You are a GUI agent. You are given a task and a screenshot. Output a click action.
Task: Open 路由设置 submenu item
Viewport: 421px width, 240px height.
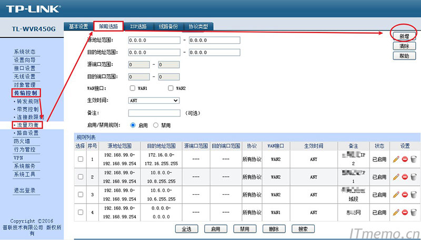(28, 133)
